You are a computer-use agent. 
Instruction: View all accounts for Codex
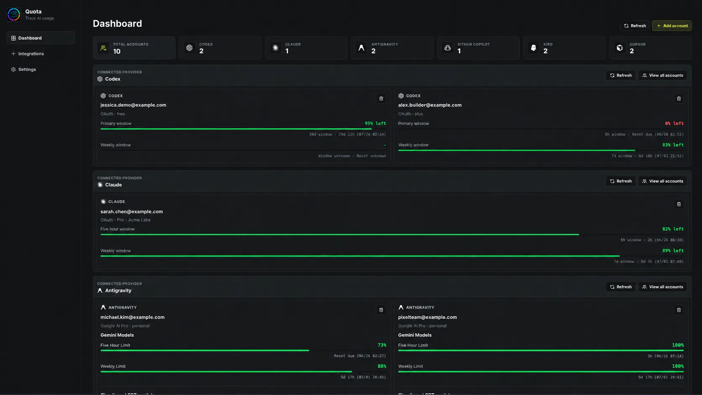click(x=663, y=76)
